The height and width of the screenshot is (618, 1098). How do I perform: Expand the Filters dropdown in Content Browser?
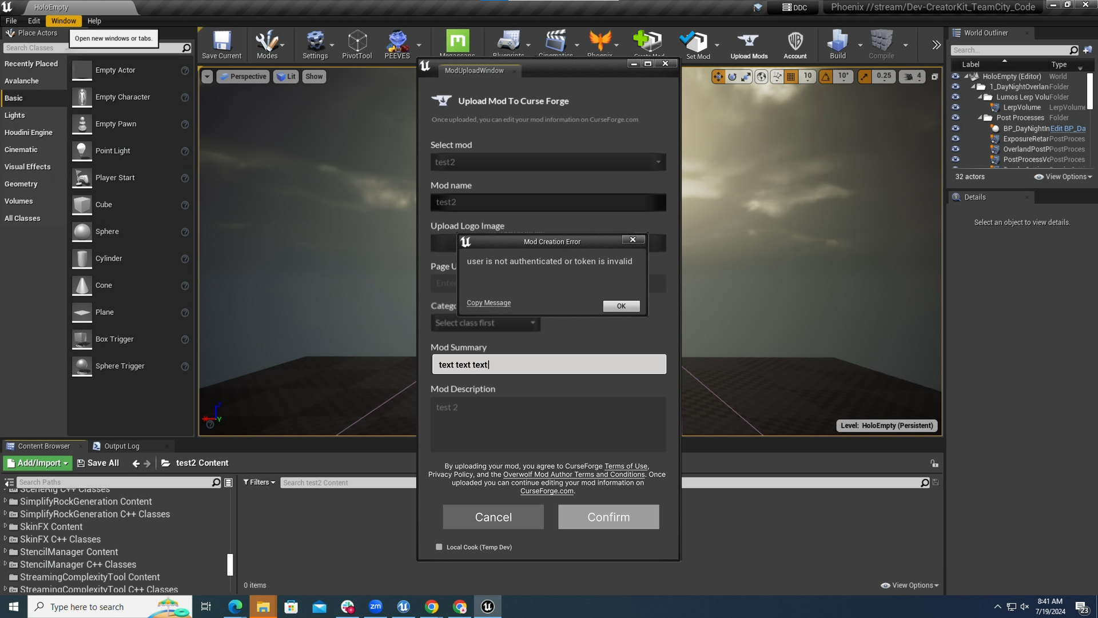pyautogui.click(x=259, y=483)
